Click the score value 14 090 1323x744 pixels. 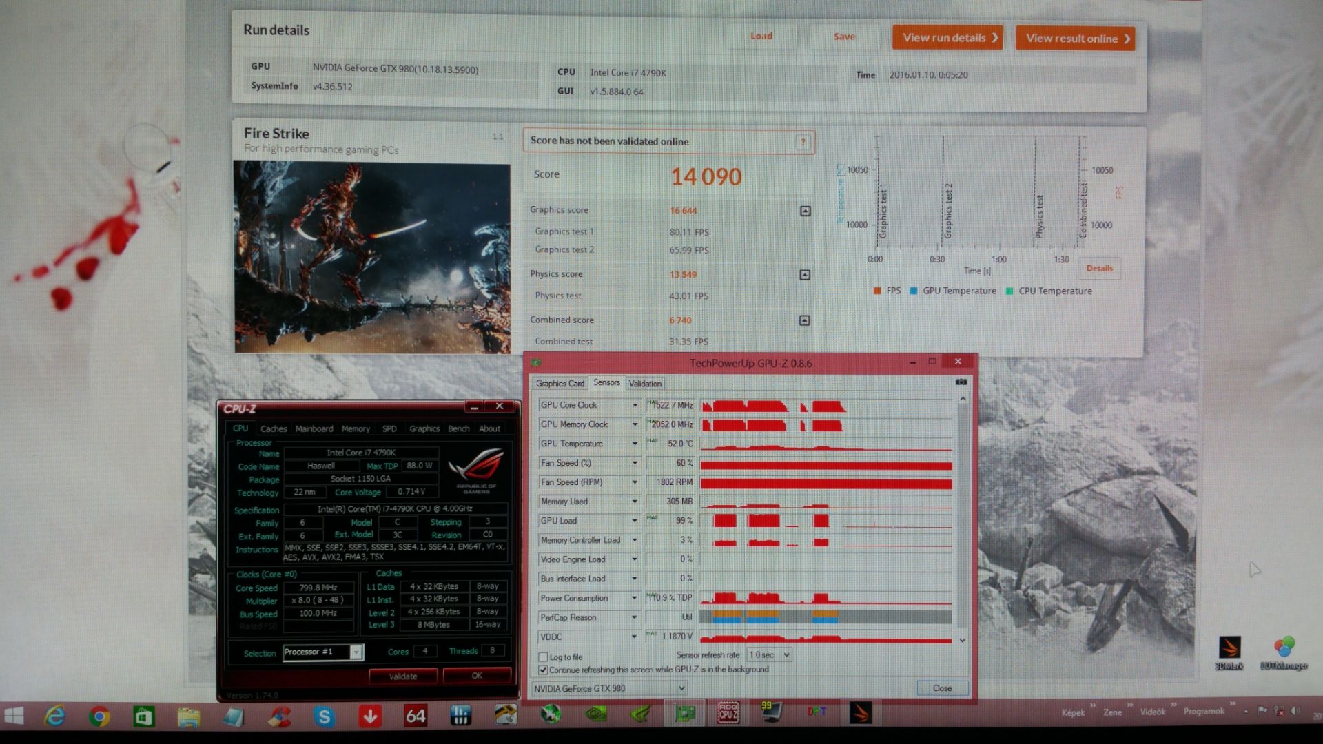coord(706,177)
